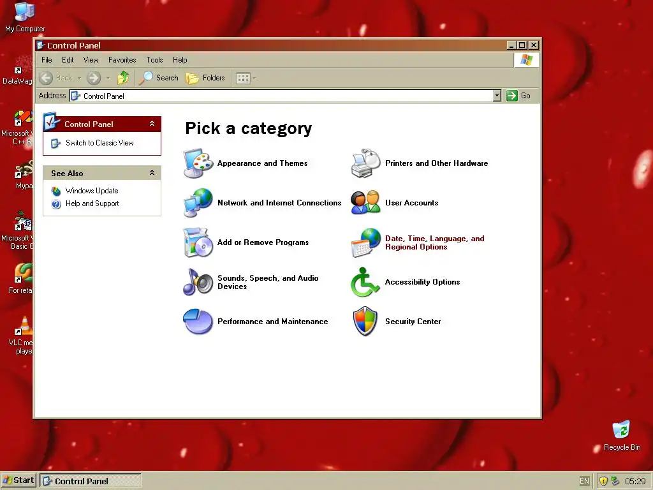Click the Control Panel window title bar
This screenshot has width=653, height=490.
(270, 45)
